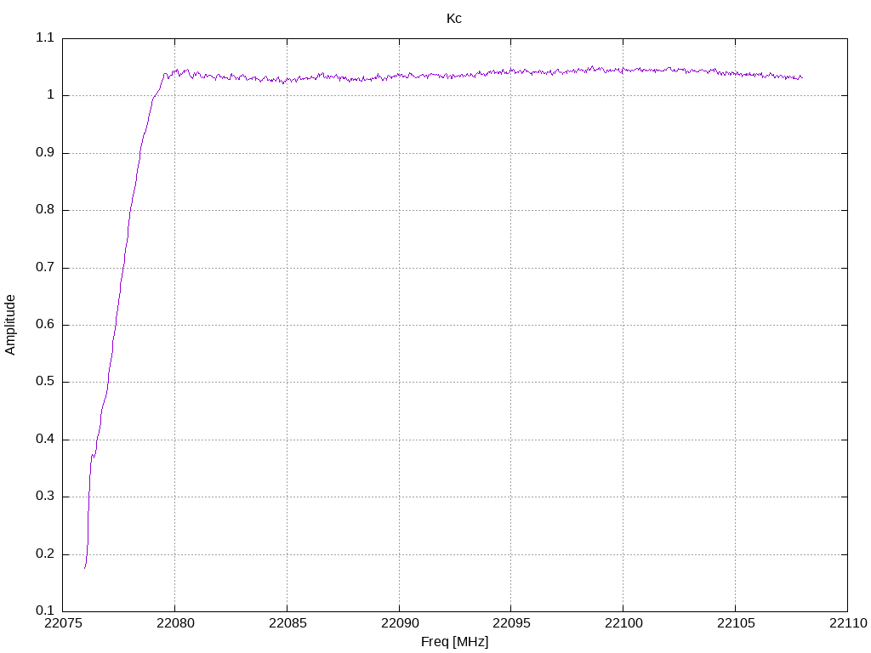Click the y-axis tick label 0.2
Image resolution: width=871 pixels, height=653 pixels.
pos(45,554)
